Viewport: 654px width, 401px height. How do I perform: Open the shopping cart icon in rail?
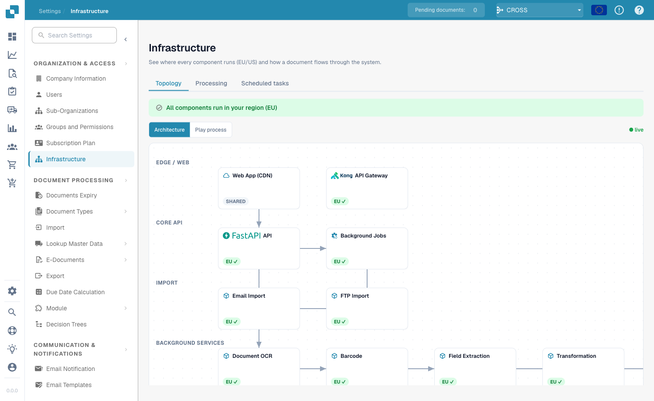point(12,165)
